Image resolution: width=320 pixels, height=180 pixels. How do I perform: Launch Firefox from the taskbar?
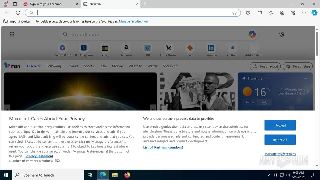(x=127, y=175)
